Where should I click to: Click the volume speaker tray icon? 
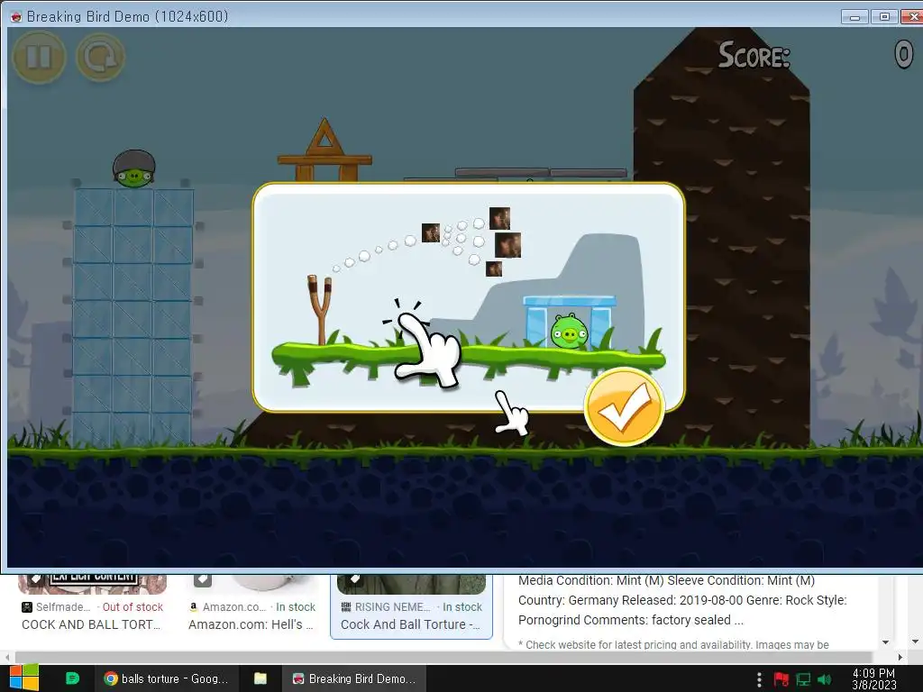pos(825,679)
